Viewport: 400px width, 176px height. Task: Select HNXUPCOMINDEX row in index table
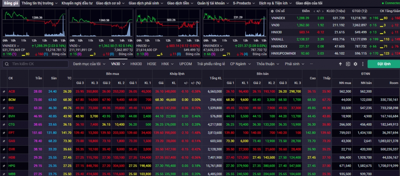coord(334,53)
